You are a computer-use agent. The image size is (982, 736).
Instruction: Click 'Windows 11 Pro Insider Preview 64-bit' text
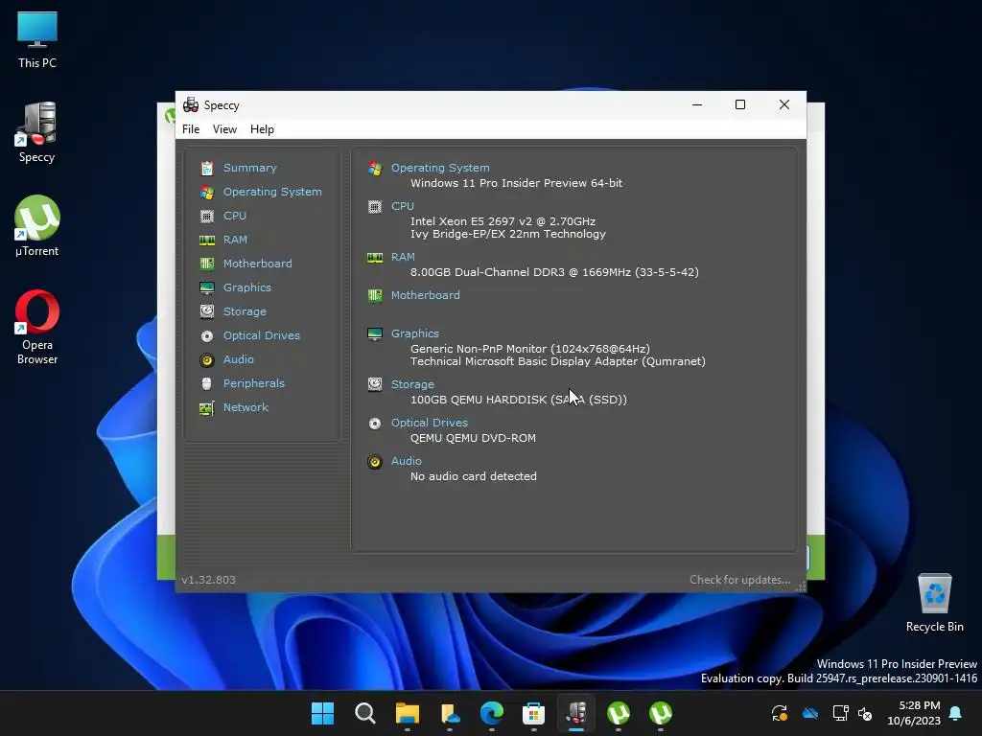click(517, 183)
